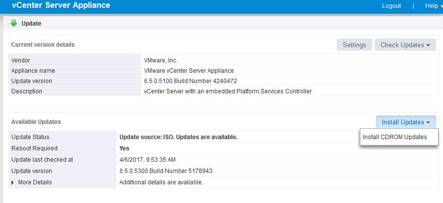The width and height of the screenshot is (443, 203).
Task: Click the VMware vCenter Server Appliance name value
Action: pos(188,71)
